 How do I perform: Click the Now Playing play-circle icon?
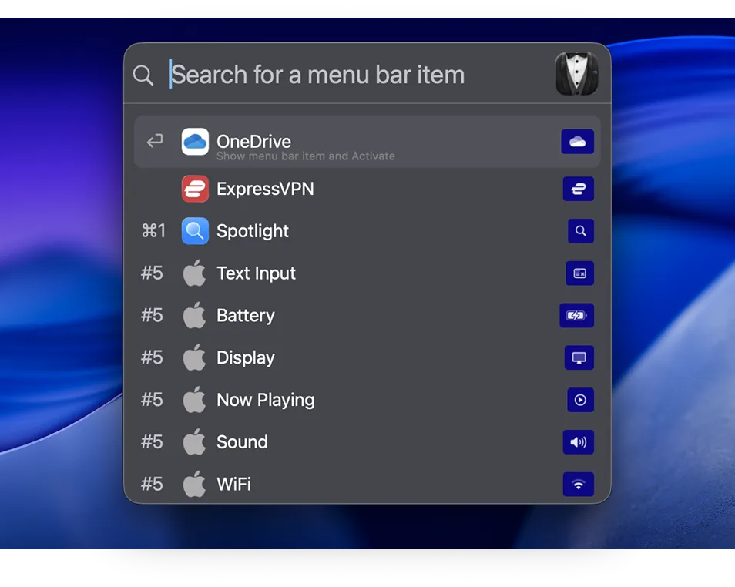pos(580,400)
